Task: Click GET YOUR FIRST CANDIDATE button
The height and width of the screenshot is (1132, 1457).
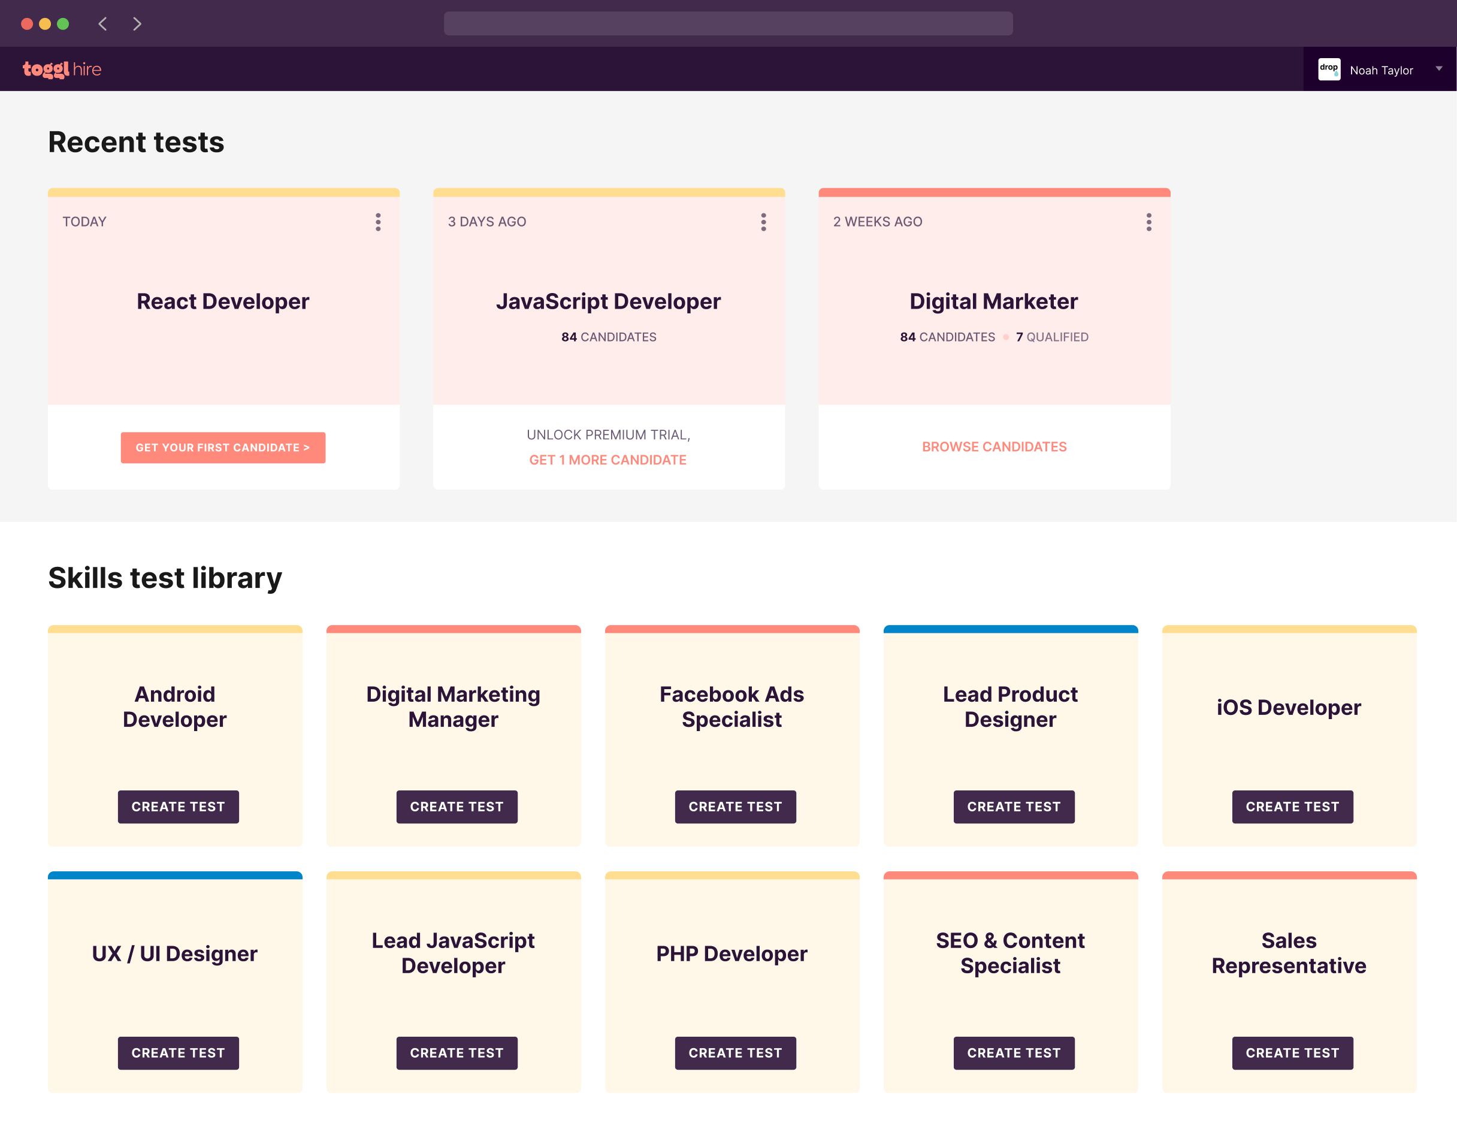Action: 223,447
